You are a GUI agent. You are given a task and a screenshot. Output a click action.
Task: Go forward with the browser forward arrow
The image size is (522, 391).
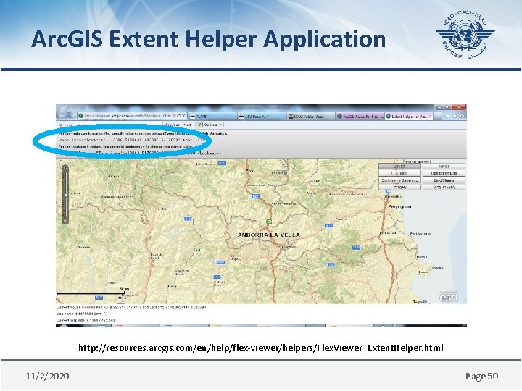pyautogui.click(x=71, y=115)
